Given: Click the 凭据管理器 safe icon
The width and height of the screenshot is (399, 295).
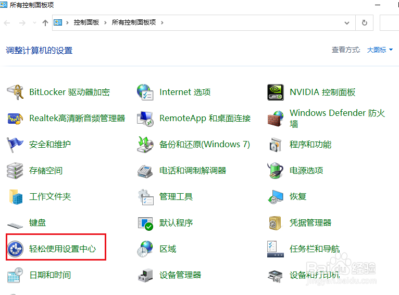Looking at the screenshot, I should (275, 223).
